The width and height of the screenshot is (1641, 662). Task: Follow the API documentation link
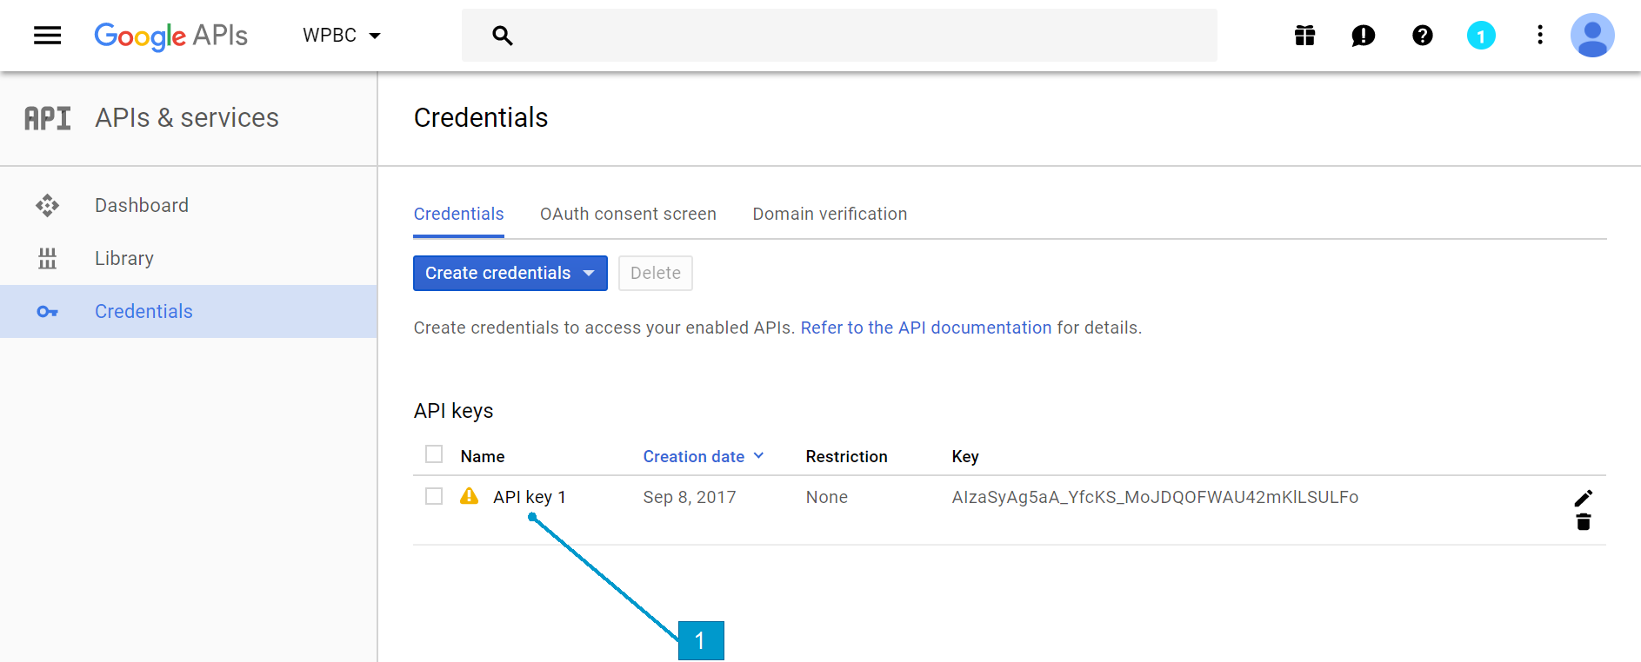coord(925,328)
